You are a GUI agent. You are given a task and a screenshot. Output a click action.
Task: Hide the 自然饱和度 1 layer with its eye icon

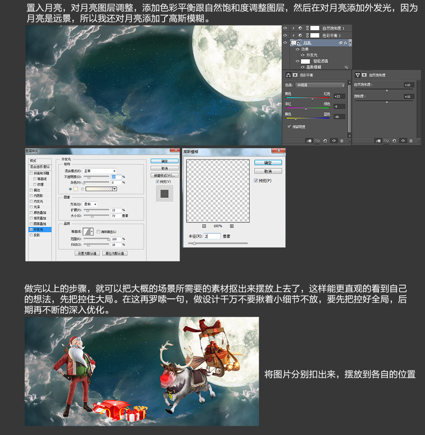[285, 28]
